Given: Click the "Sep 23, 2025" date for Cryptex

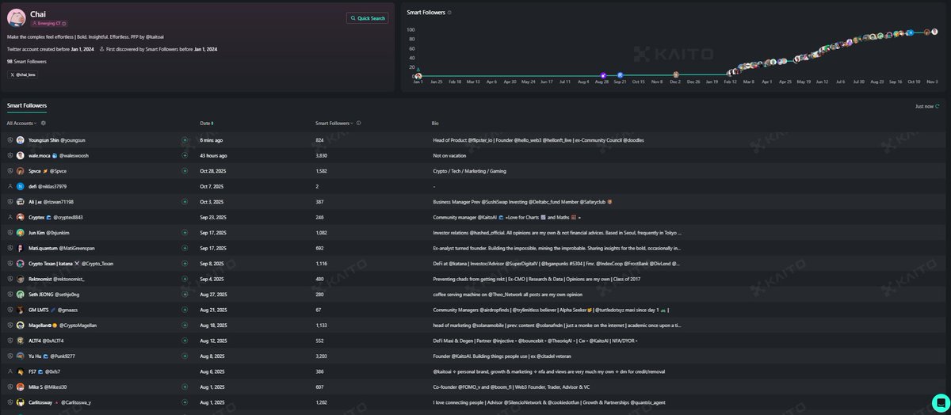Looking at the screenshot, I should [213, 217].
